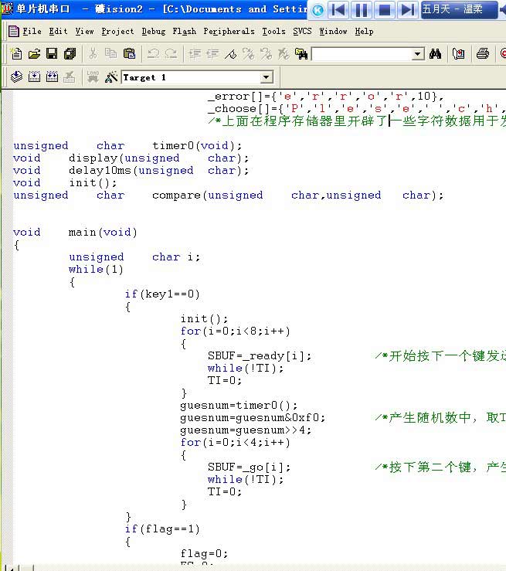Screen dimensions: 506x571
Task: Click the Paste clipboard icon
Action: coord(129,54)
